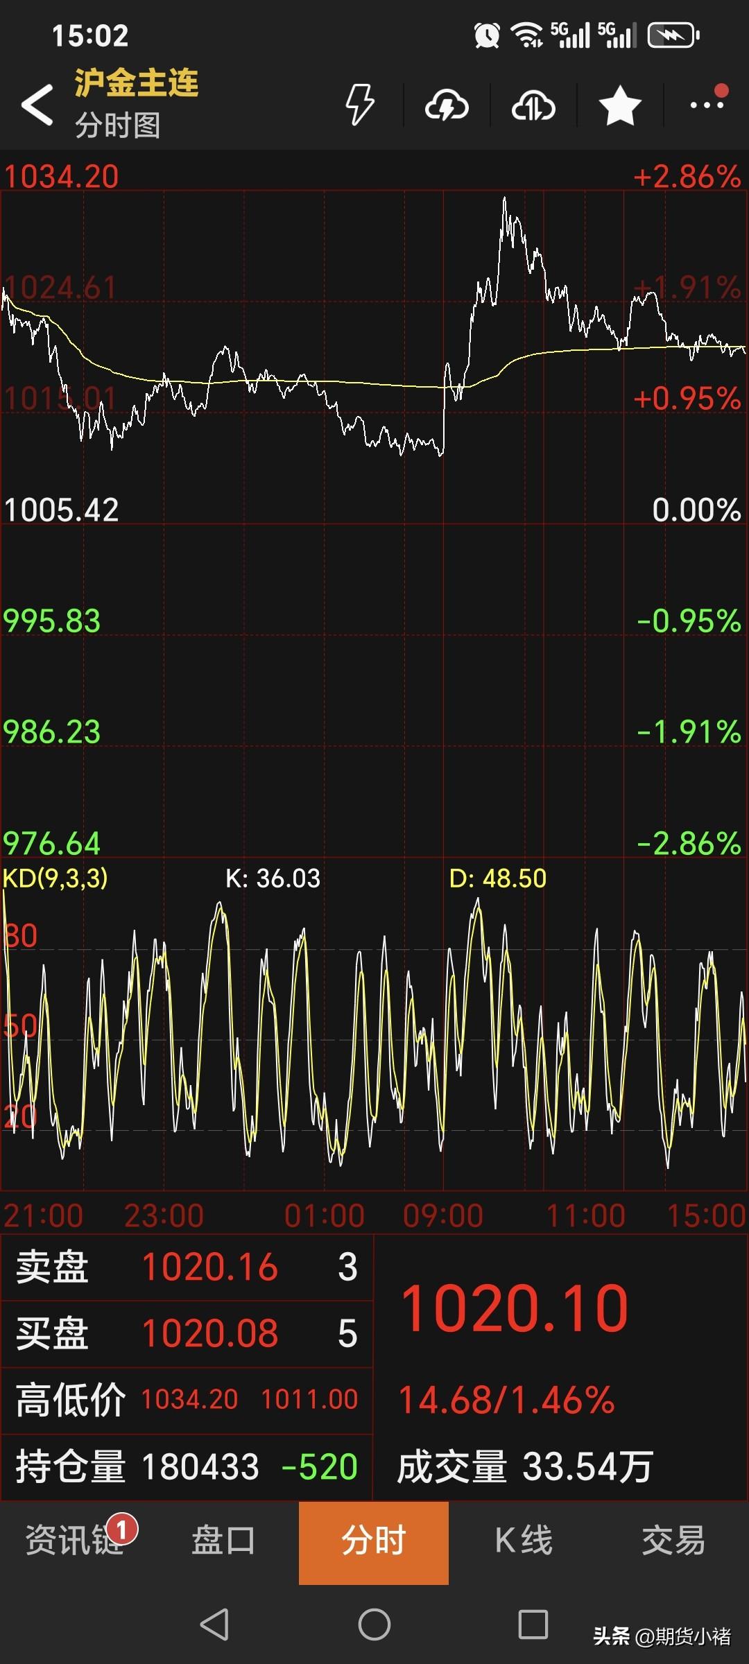Tap the price peak on the intraday chart

(504, 200)
